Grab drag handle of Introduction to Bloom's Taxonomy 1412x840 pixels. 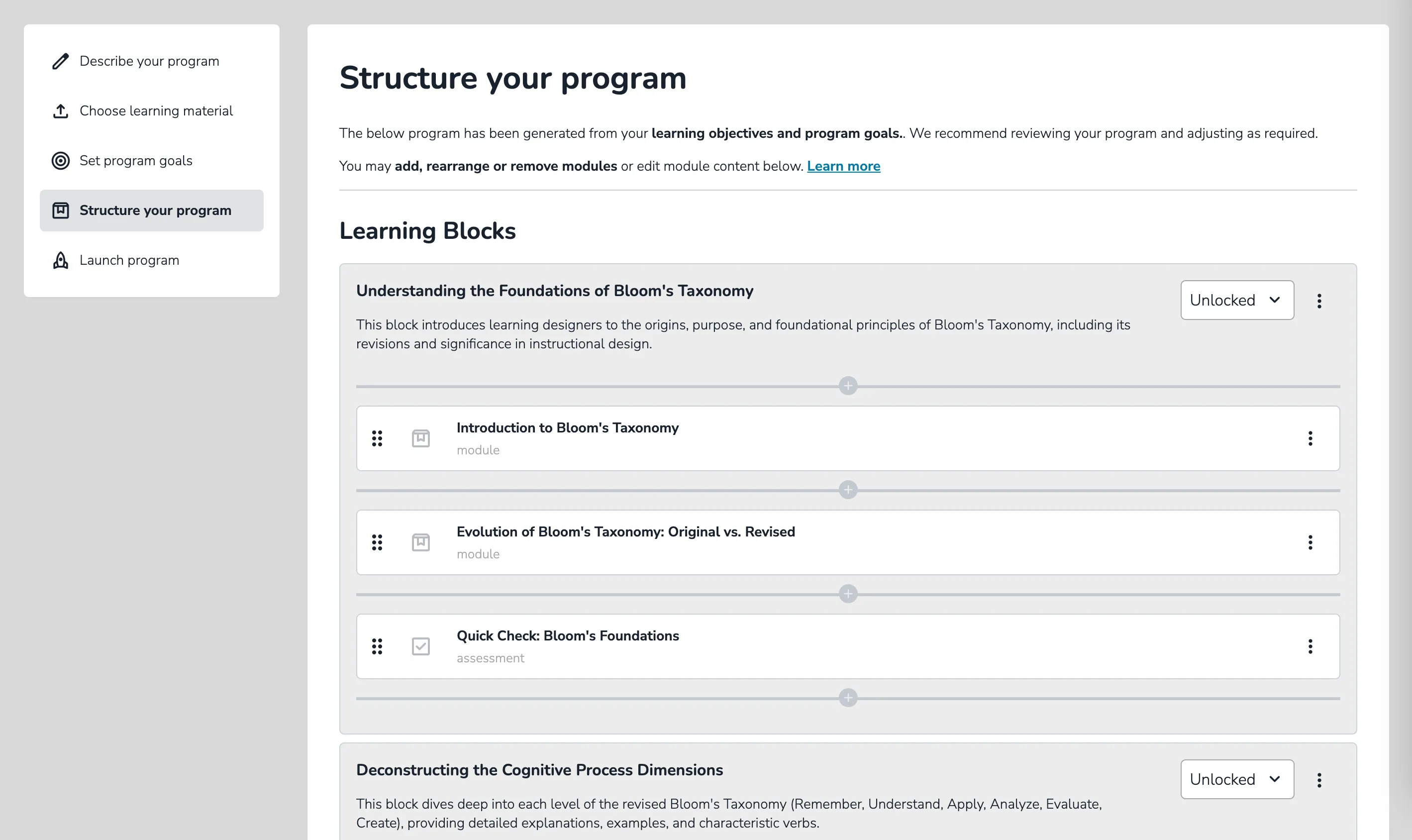377,438
